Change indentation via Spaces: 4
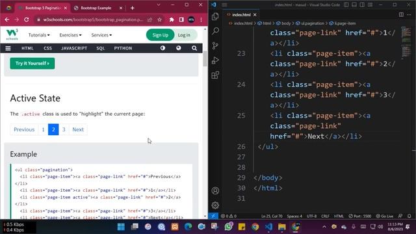Image resolution: width=416 pixels, height=234 pixels. click(294, 216)
